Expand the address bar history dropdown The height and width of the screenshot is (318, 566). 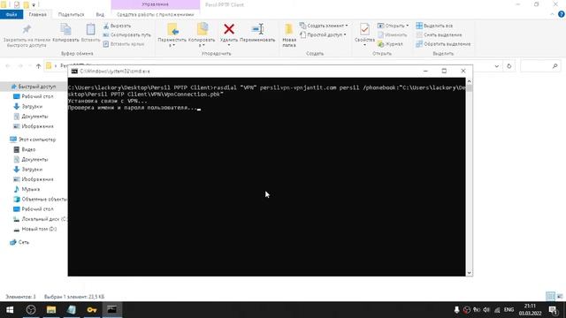click(x=497, y=66)
